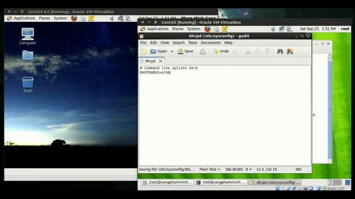The image size is (355, 199).
Task: Open the Help menu in gedit
Action: coord(228,43)
